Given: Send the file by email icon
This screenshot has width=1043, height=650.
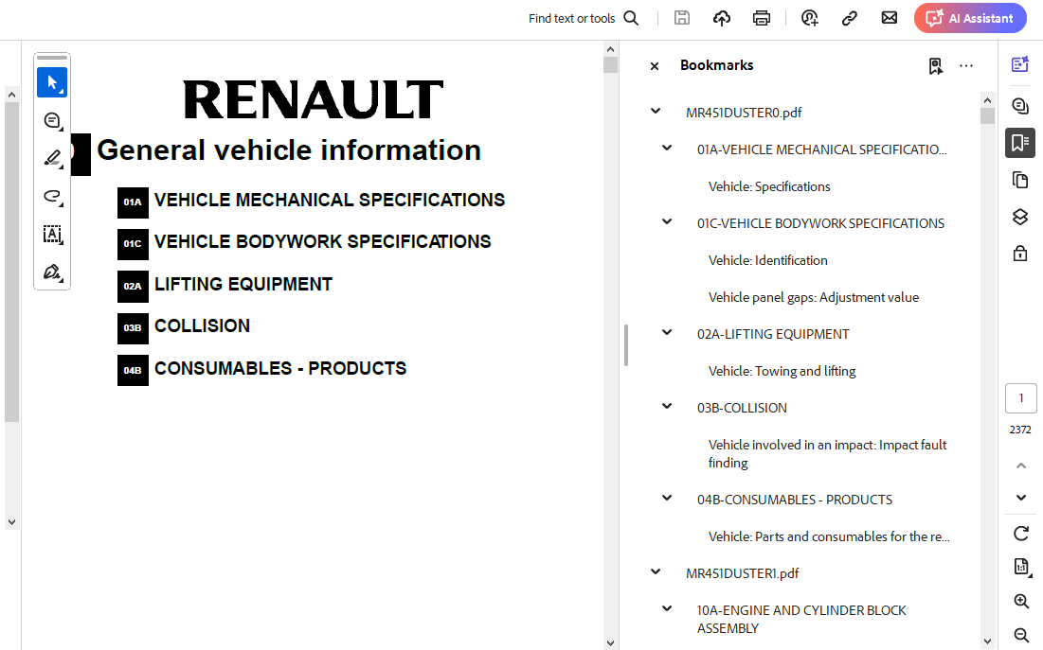Looking at the screenshot, I should (890, 18).
